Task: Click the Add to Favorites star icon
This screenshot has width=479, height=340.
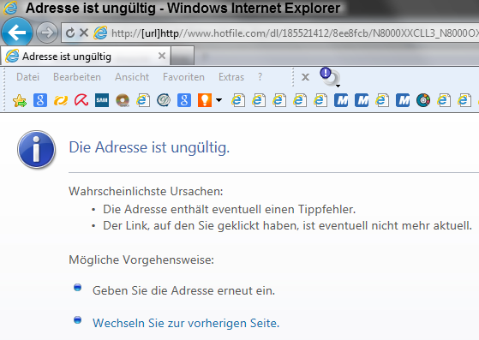Action: pos(20,100)
